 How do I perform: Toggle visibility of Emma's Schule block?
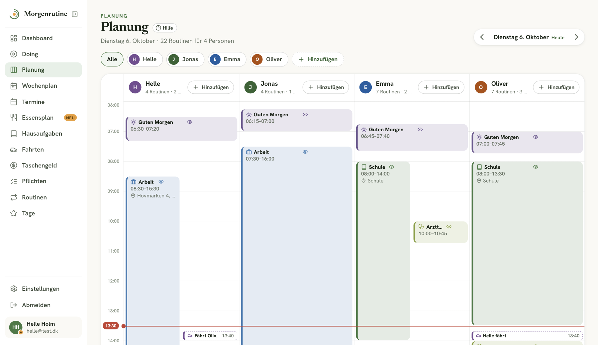tap(392, 167)
